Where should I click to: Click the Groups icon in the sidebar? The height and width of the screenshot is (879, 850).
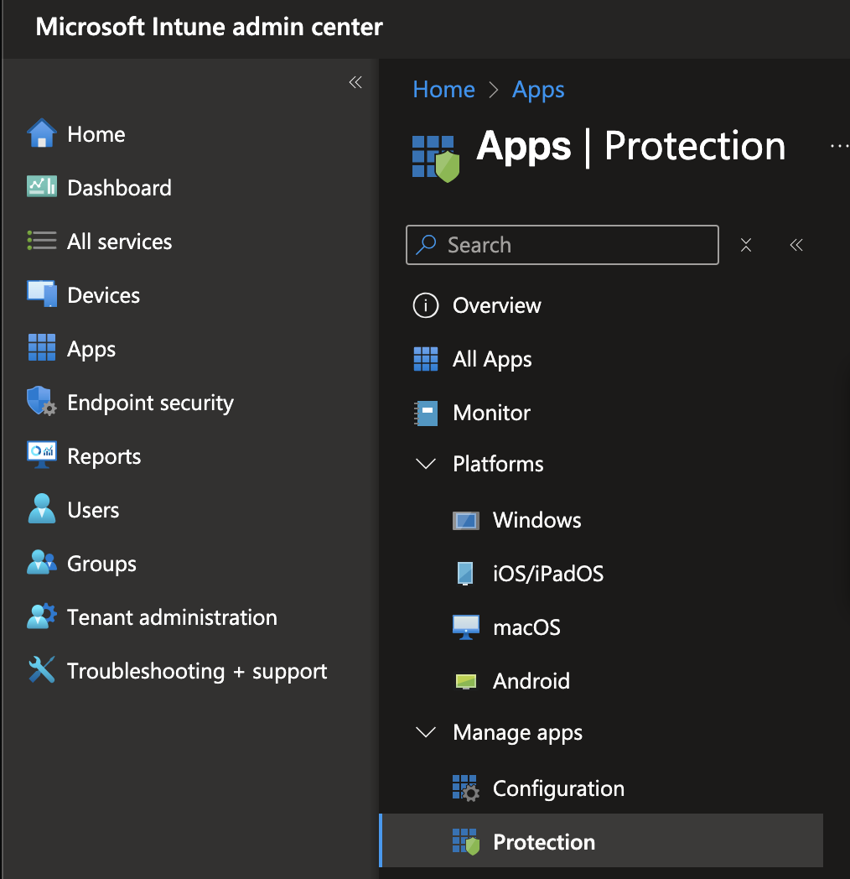40,563
